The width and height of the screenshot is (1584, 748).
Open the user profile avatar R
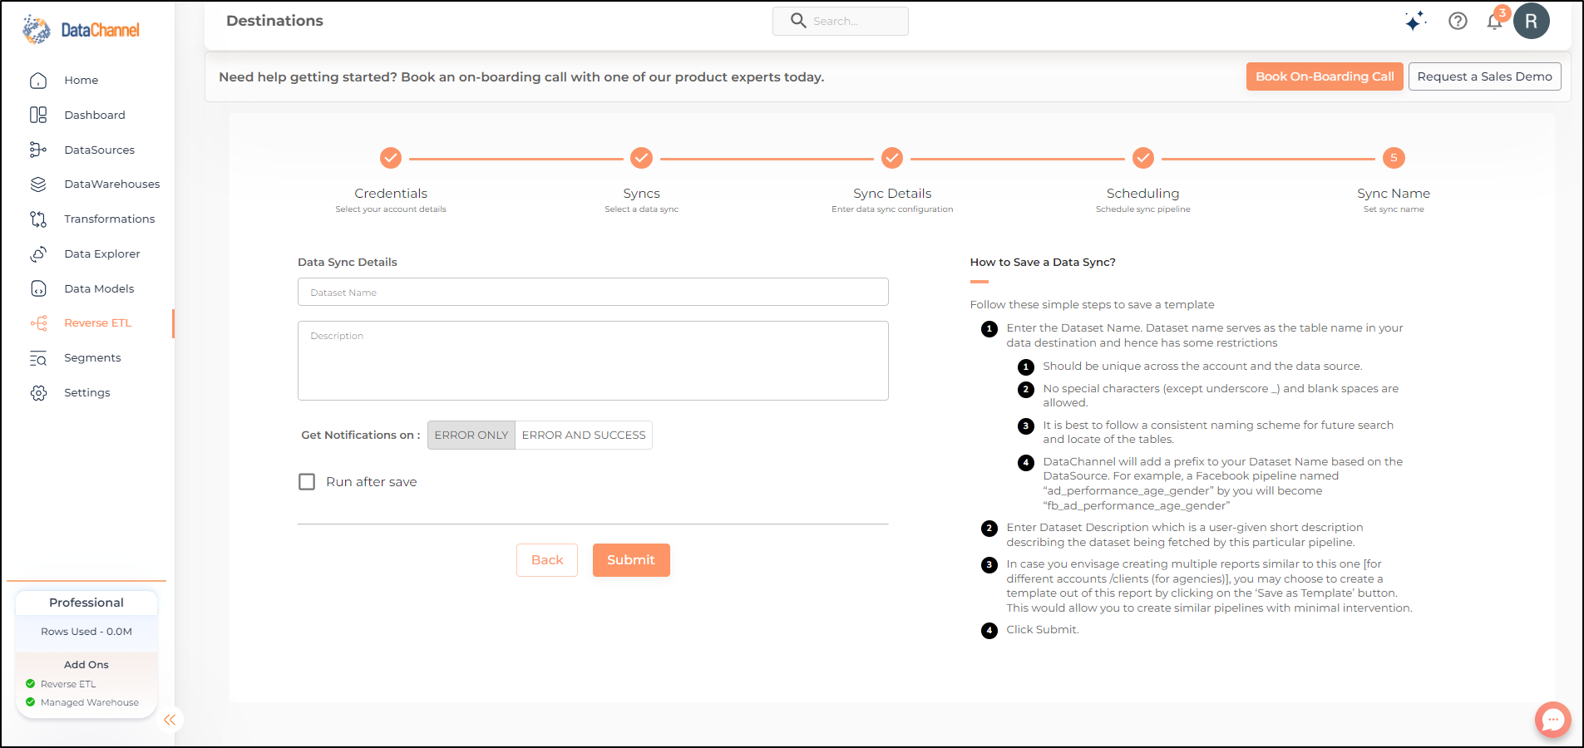[x=1532, y=21]
